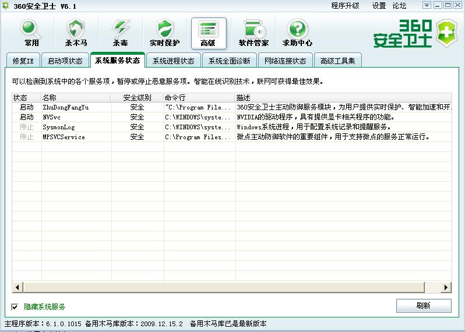The image size is (465, 332).
Task: Click command line of ZhuDongFangYu row
Action: pos(198,107)
